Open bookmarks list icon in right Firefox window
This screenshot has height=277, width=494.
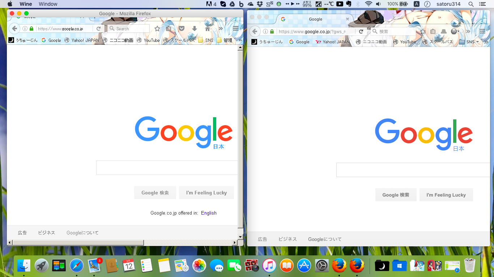pos(433,31)
